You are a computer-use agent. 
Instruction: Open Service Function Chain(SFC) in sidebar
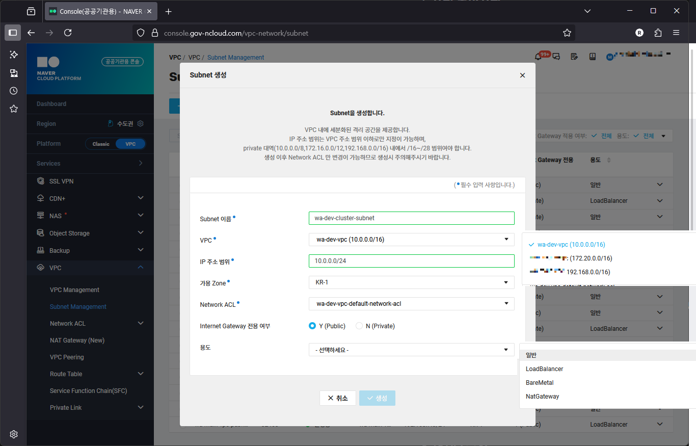tap(88, 391)
